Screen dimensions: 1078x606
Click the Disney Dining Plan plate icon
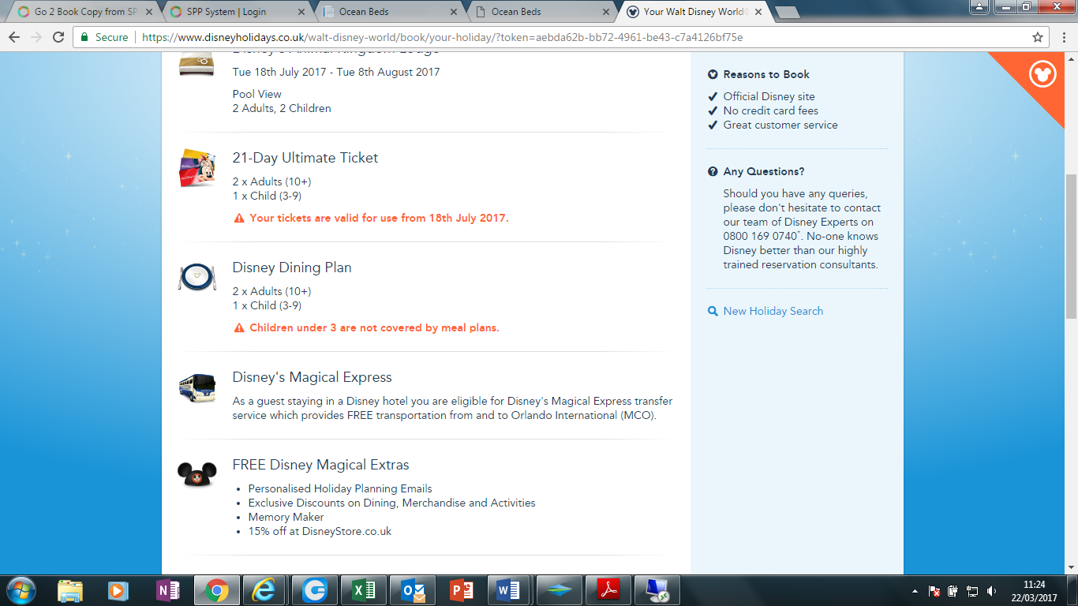pos(197,277)
